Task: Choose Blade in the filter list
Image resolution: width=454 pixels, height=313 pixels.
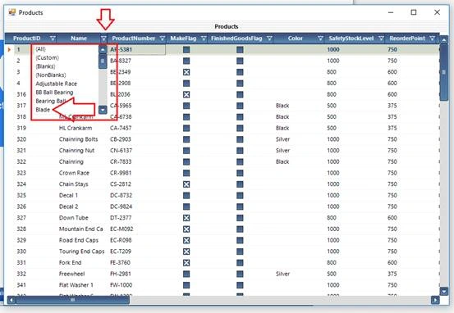Action: 43,110
